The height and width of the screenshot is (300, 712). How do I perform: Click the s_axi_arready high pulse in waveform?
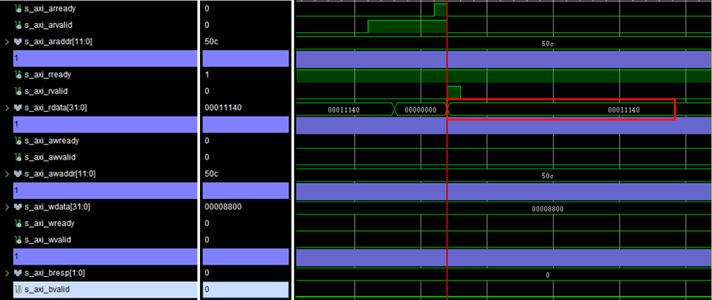pos(440,10)
